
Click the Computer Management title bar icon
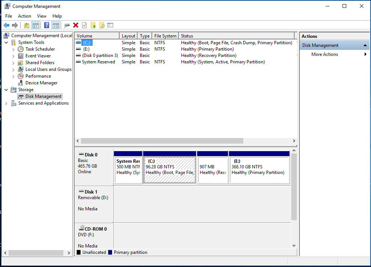(x=7, y=6)
